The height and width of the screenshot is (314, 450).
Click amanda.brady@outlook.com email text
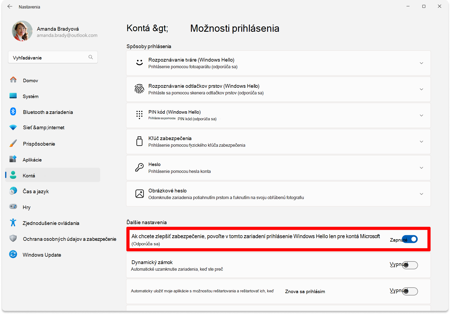[67, 35]
